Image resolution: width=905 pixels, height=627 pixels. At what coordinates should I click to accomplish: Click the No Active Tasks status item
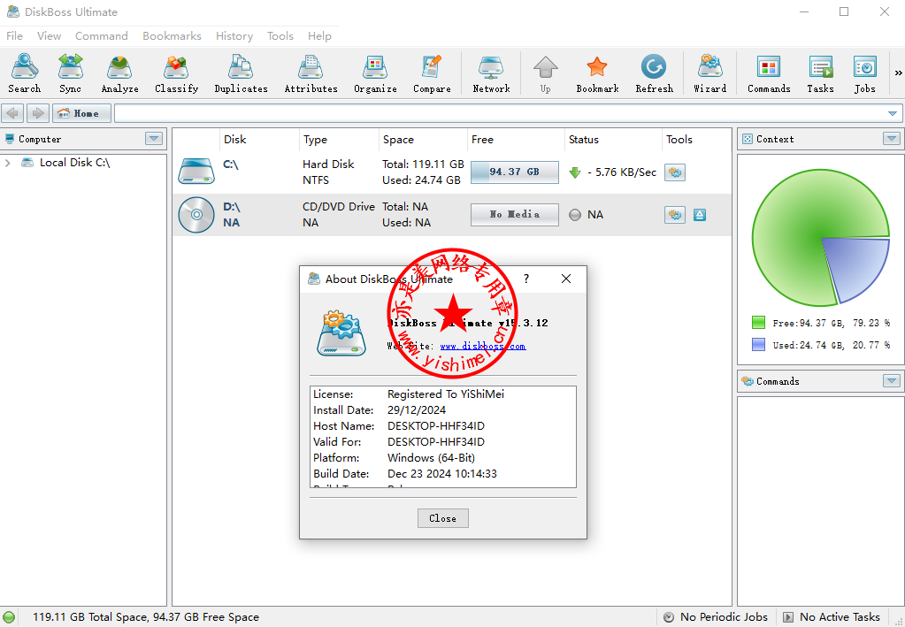(x=832, y=617)
